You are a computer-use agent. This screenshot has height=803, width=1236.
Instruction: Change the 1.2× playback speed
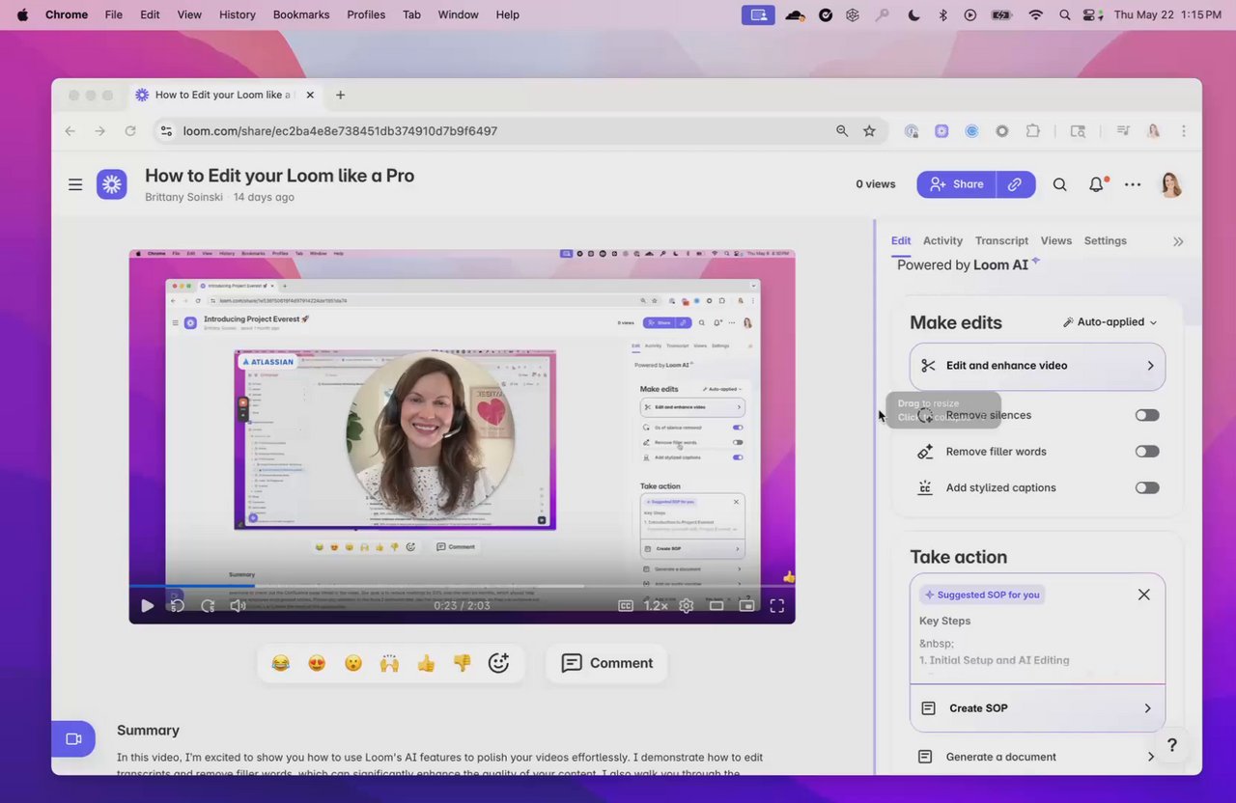coord(656,606)
